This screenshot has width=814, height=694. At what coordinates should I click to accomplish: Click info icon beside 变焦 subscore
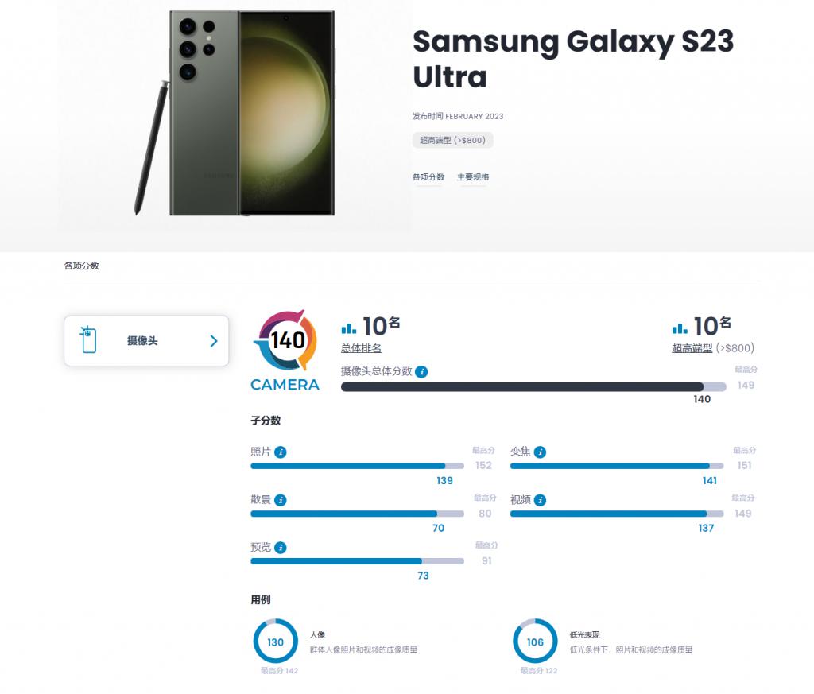point(540,452)
